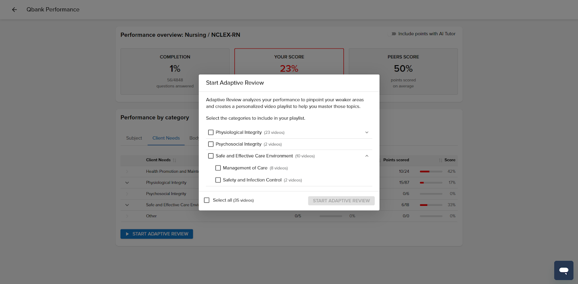Click the play icon on Start Adaptive Review
The width and height of the screenshot is (578, 284).
(x=127, y=234)
